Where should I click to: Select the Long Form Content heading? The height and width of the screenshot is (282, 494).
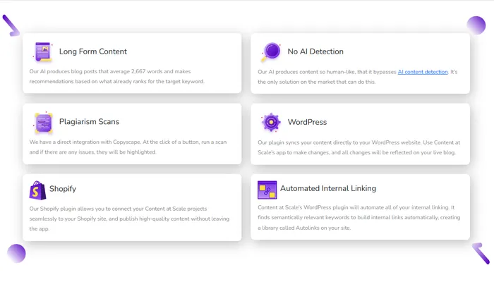tap(93, 51)
